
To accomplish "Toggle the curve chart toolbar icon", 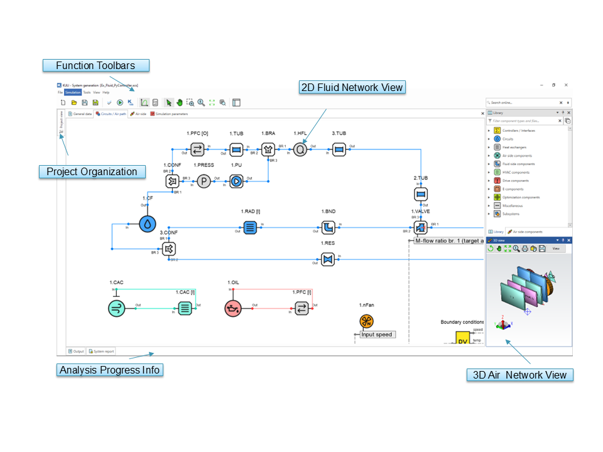I will (x=144, y=102).
